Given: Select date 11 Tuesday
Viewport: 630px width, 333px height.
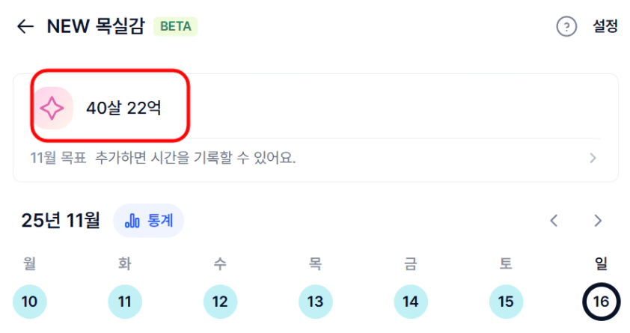Looking at the screenshot, I should click(125, 302).
